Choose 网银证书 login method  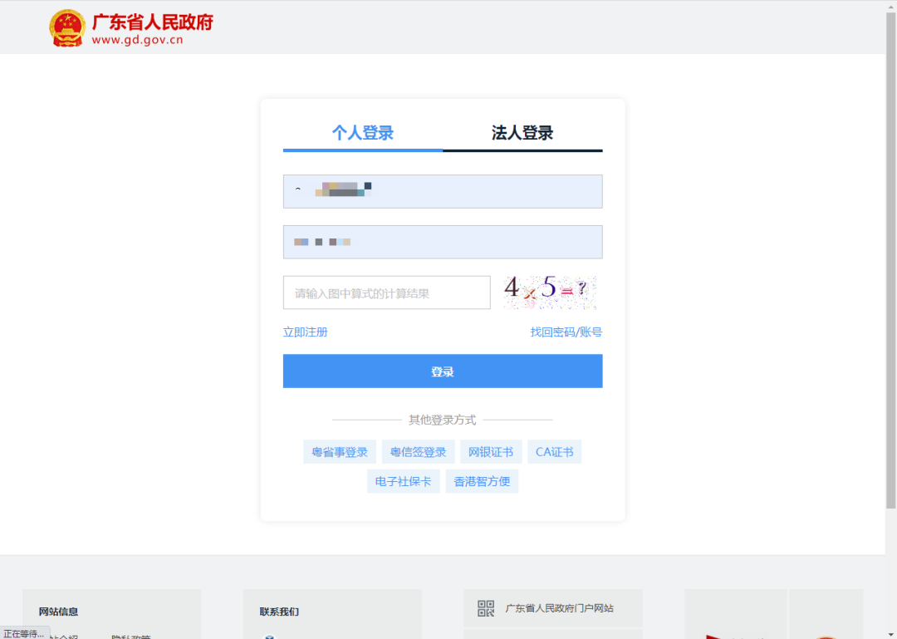tap(490, 451)
